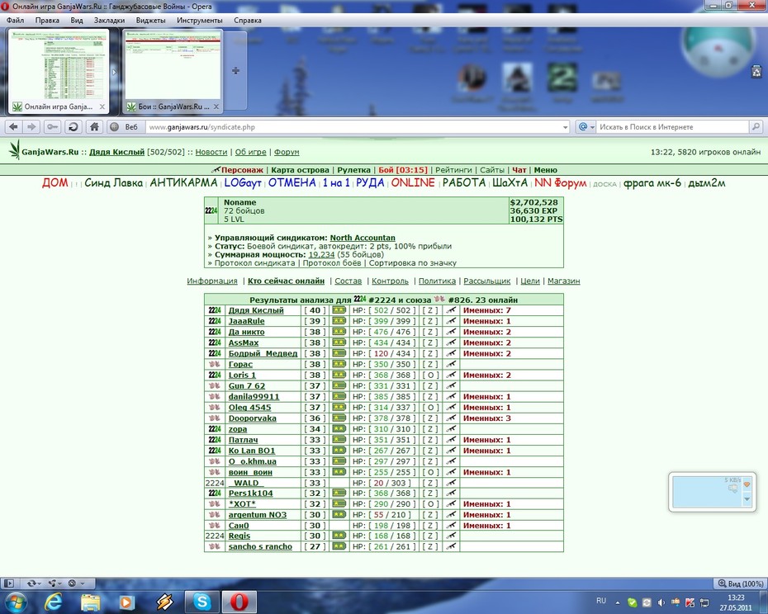Click the 2224 syndicate badge beside AssMax
Viewport: 768px width, 614px height.
(x=215, y=342)
